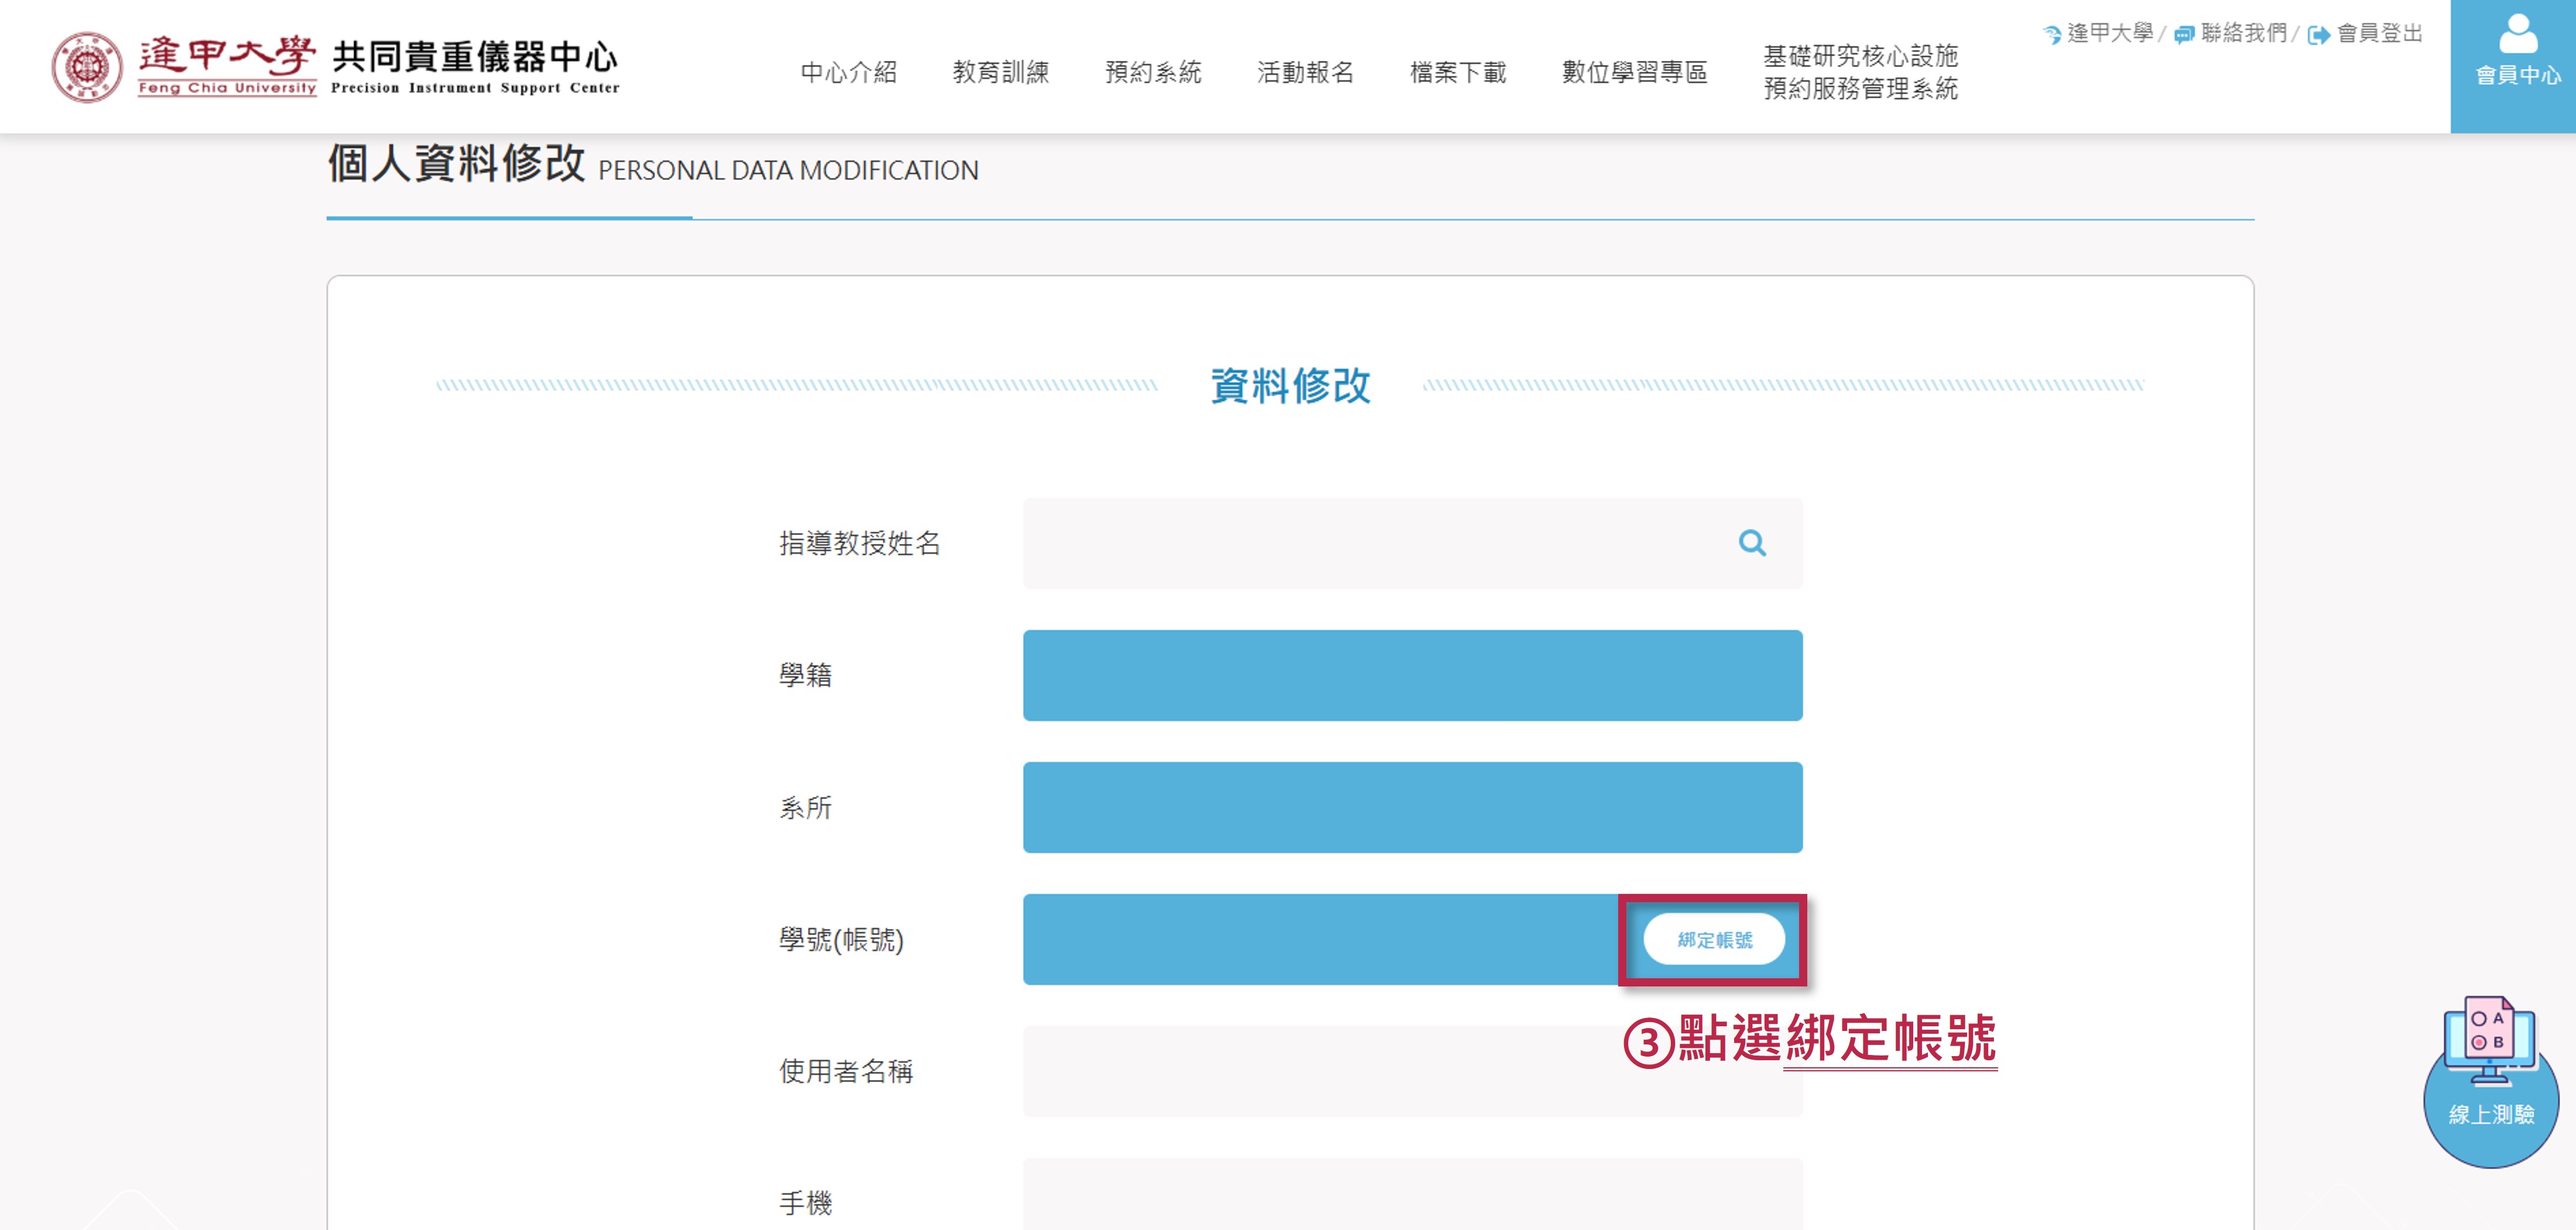Image resolution: width=2576 pixels, height=1230 pixels.
Task: Select the blue 系所 department field
Action: 1412,807
